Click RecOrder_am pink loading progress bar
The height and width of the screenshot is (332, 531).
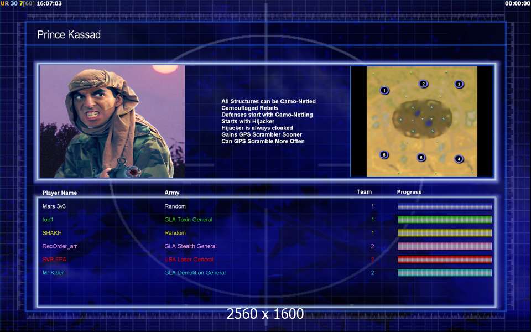click(x=444, y=246)
